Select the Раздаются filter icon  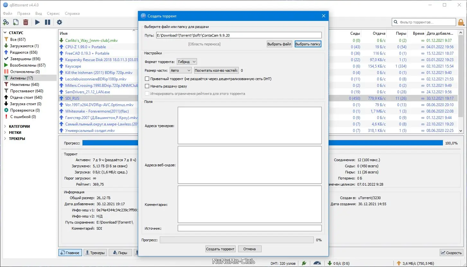pyautogui.click(x=6, y=52)
